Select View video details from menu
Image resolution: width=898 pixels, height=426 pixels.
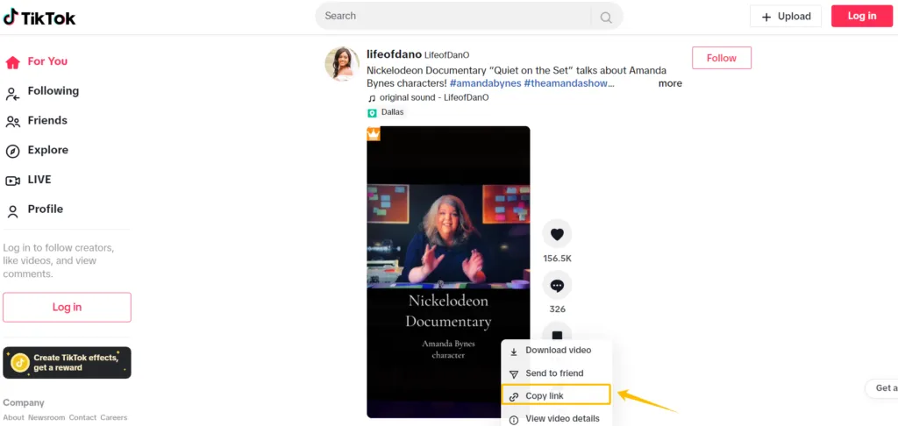557,419
